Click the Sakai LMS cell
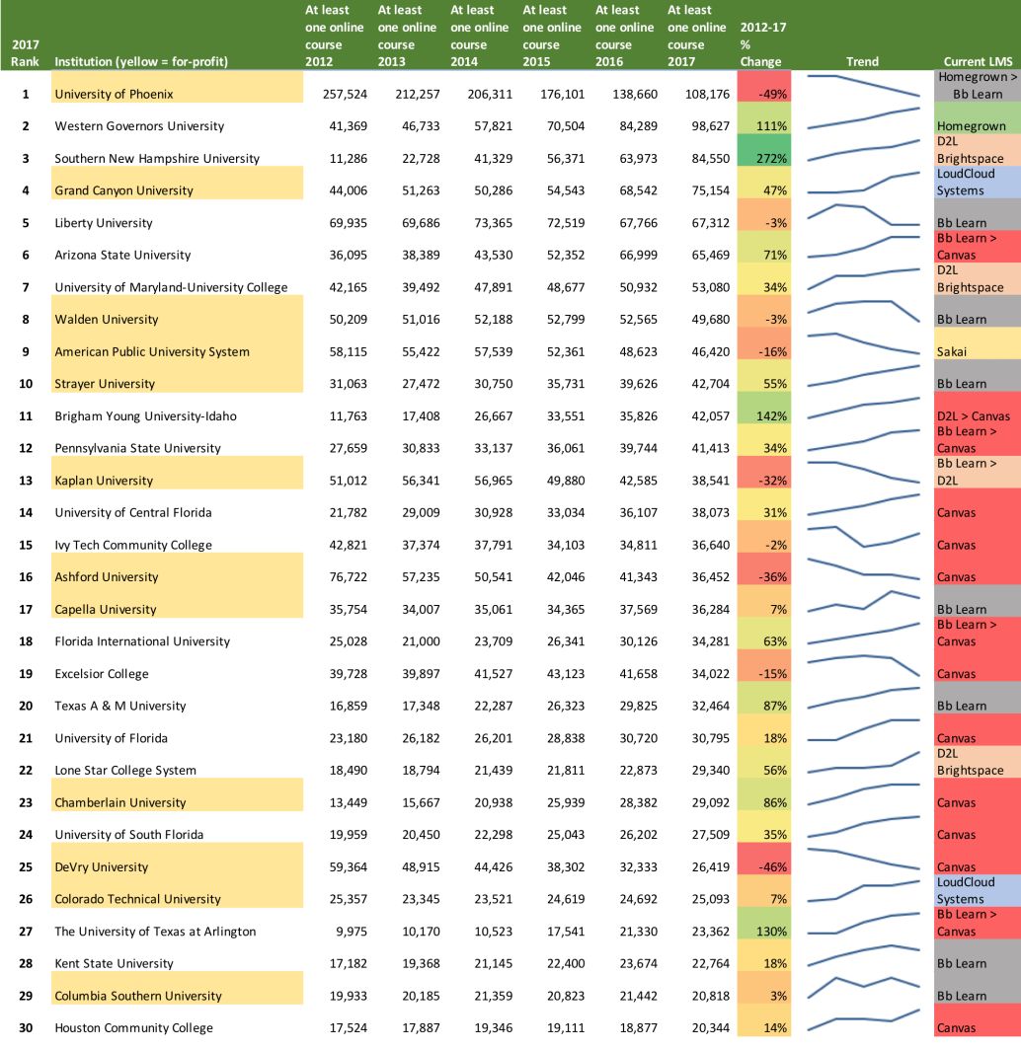1021x1050 pixels. pyautogui.click(x=978, y=344)
